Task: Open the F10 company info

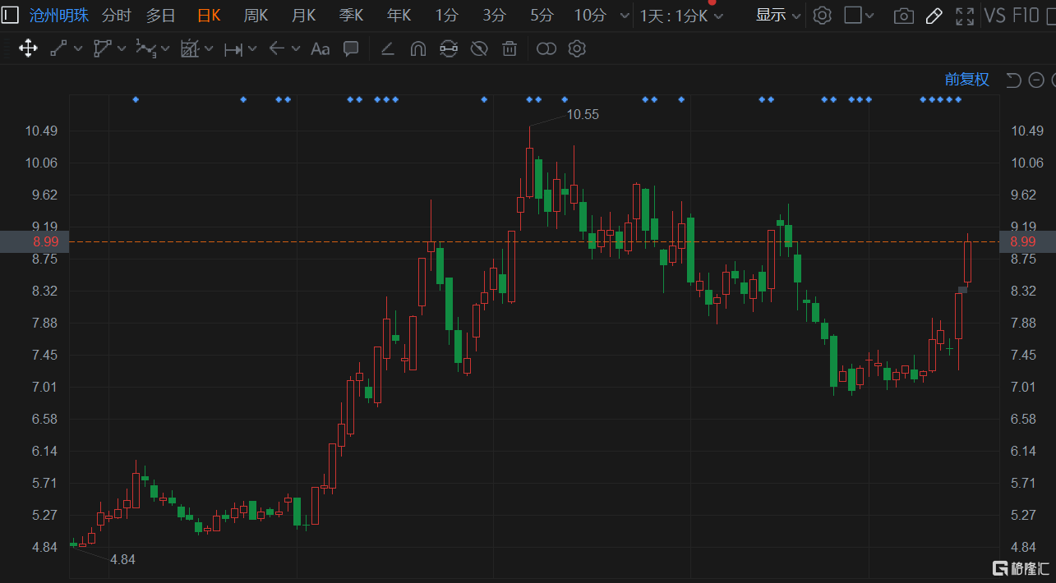Action: [1026, 15]
